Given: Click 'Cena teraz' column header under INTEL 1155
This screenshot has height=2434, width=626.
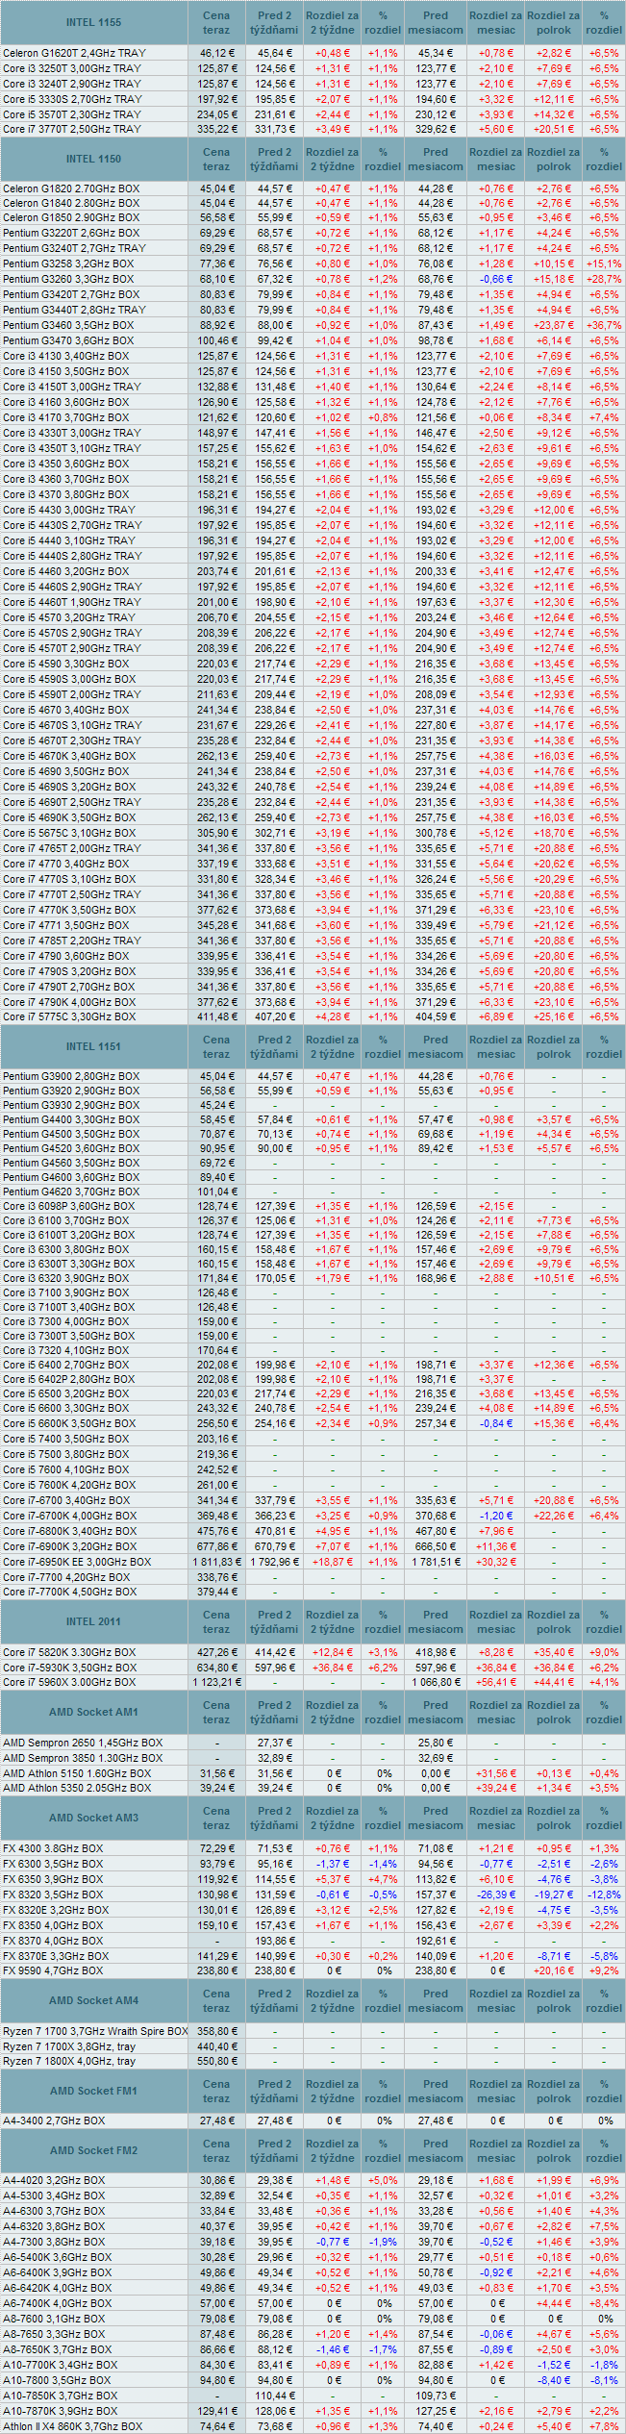Looking at the screenshot, I should 216,22.
